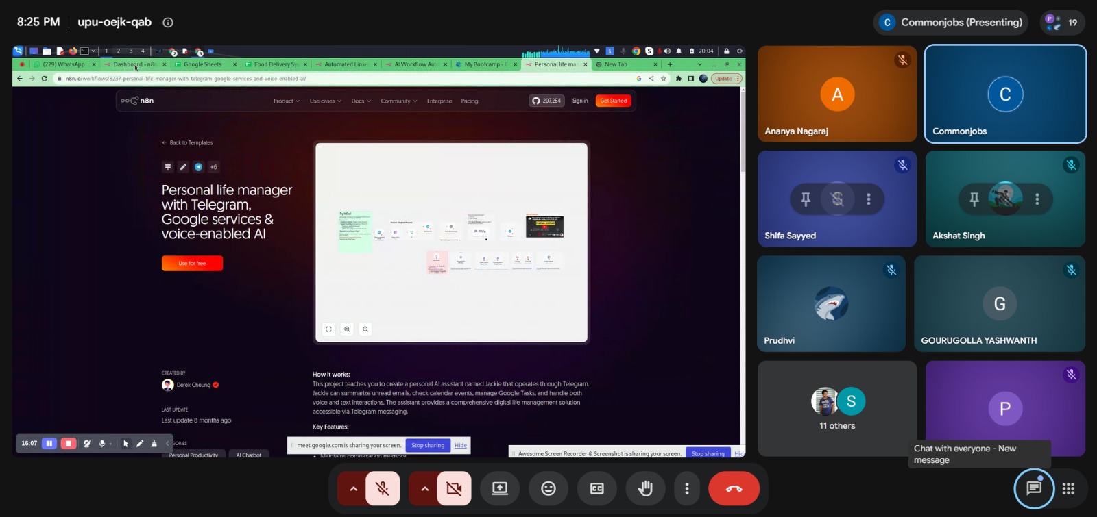Open the Enterprise page link

coord(439,101)
